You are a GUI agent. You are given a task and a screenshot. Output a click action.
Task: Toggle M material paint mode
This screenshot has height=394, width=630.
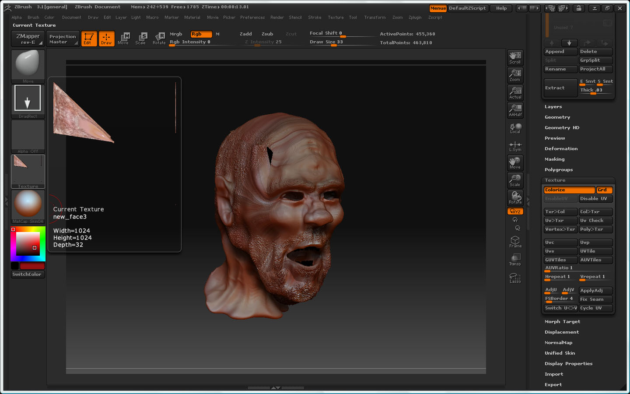217,34
